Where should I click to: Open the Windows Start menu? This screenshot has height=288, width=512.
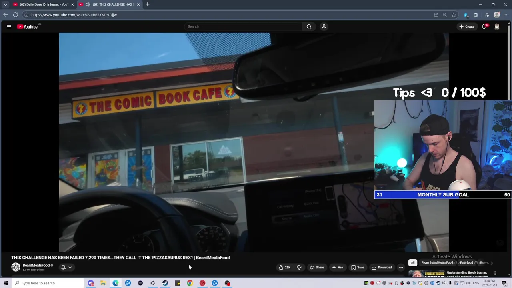pos(6,283)
